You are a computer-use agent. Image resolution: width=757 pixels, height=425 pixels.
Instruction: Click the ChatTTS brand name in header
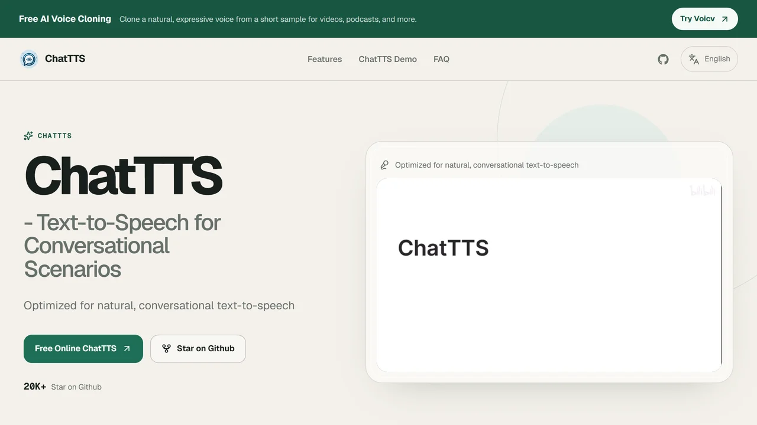(x=65, y=59)
